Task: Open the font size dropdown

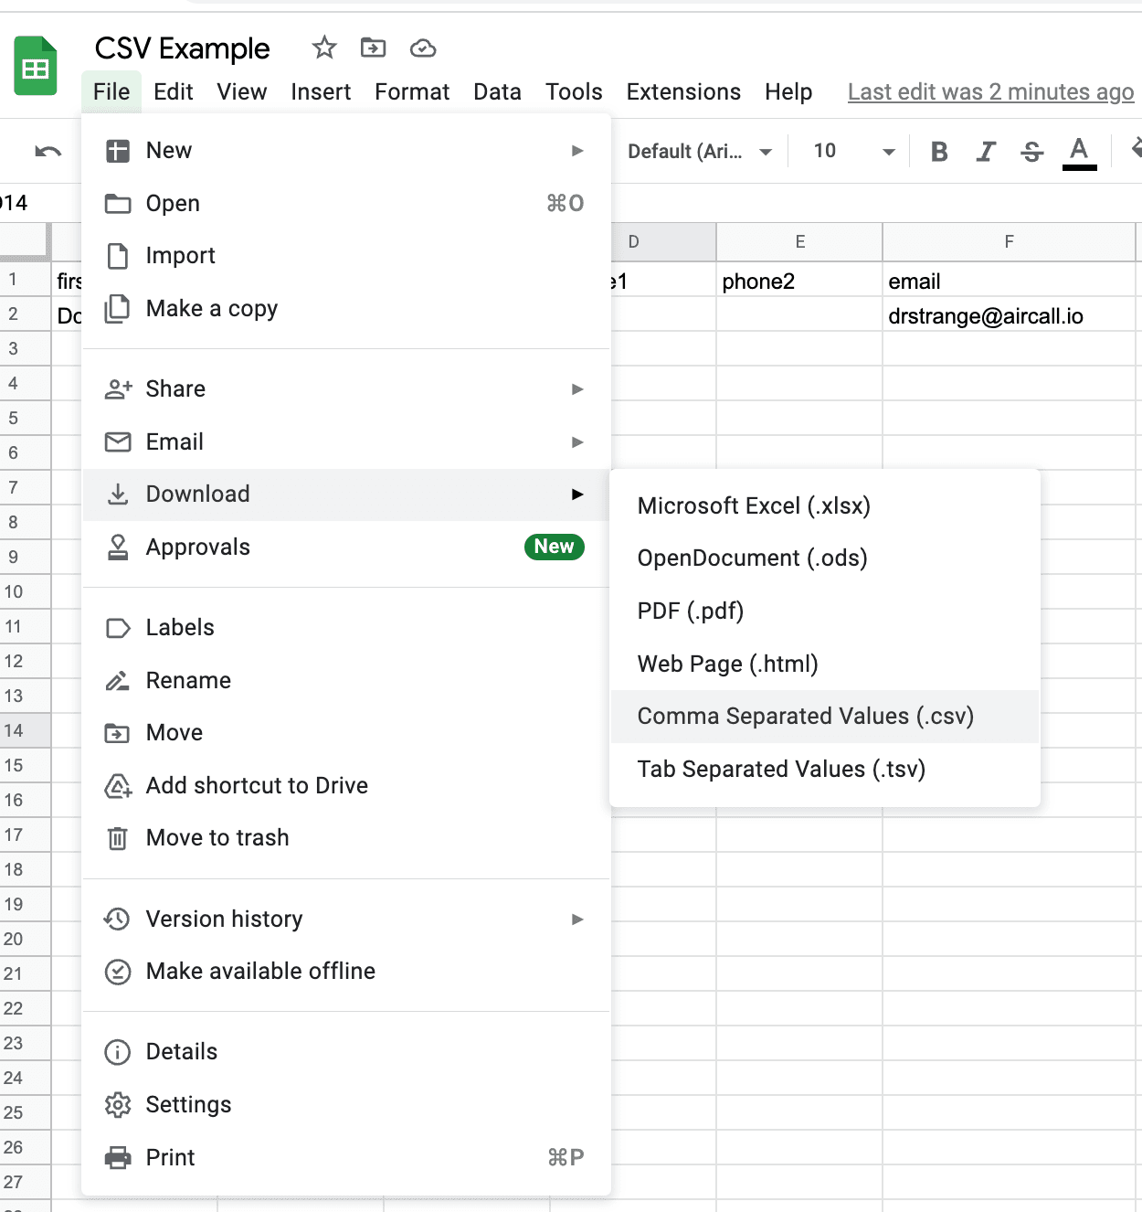Action: 850,151
